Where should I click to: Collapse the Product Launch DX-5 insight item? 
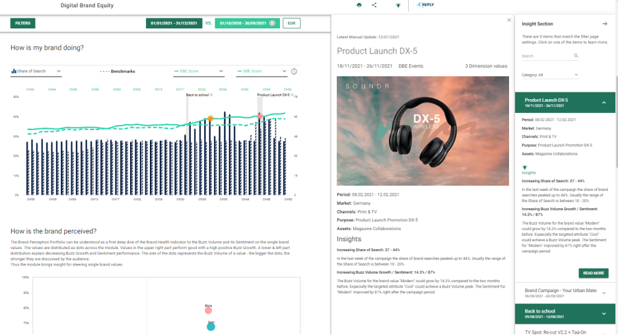tap(565, 102)
